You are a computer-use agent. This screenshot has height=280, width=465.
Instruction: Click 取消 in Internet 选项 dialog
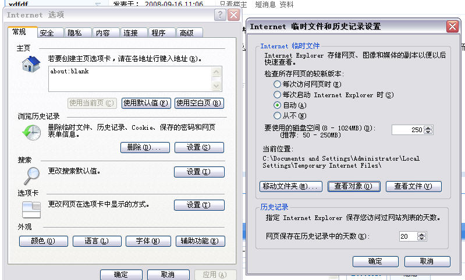(168, 275)
